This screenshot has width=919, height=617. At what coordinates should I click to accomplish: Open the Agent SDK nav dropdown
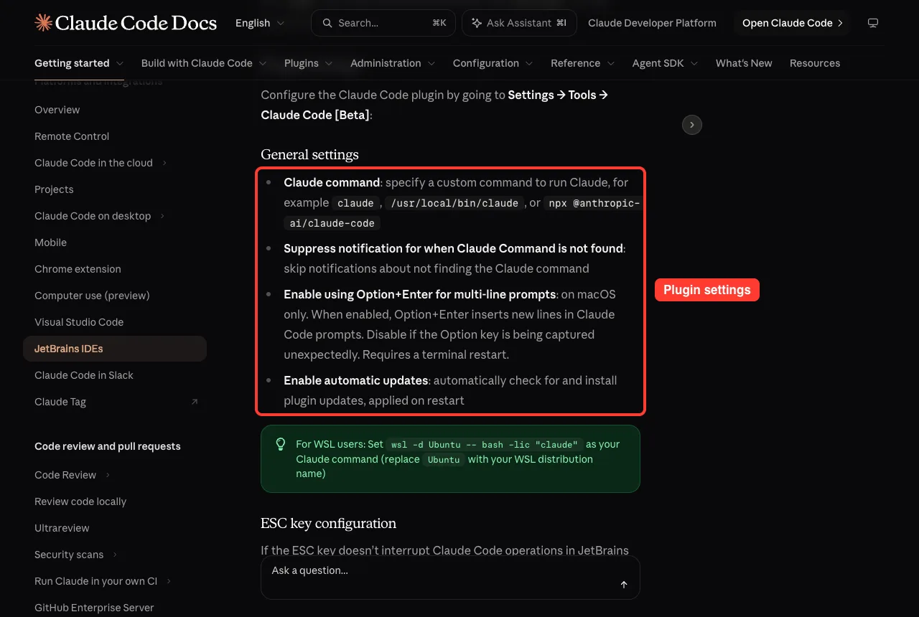pos(666,63)
